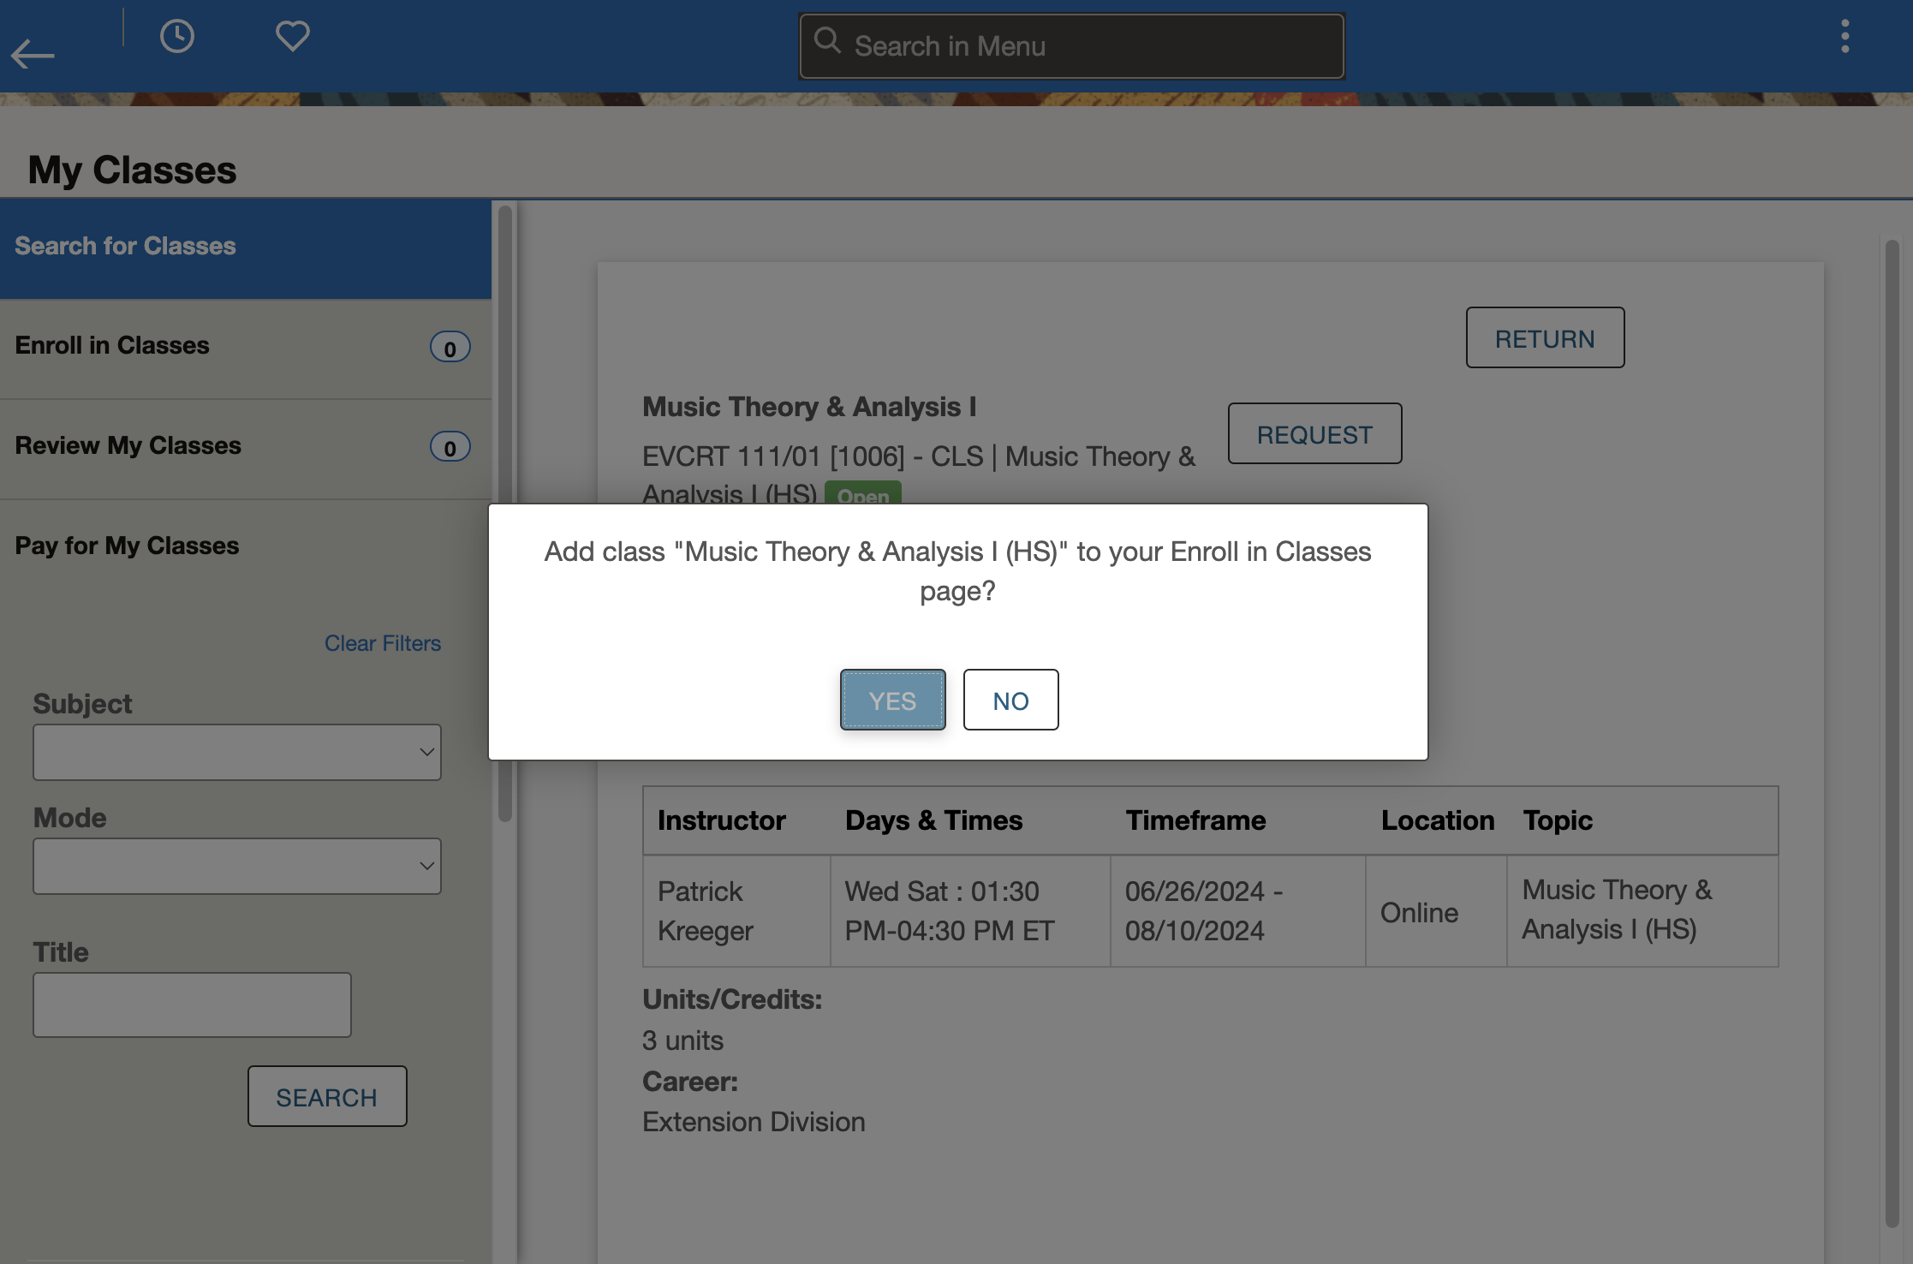Click the back arrow icon

(33, 54)
